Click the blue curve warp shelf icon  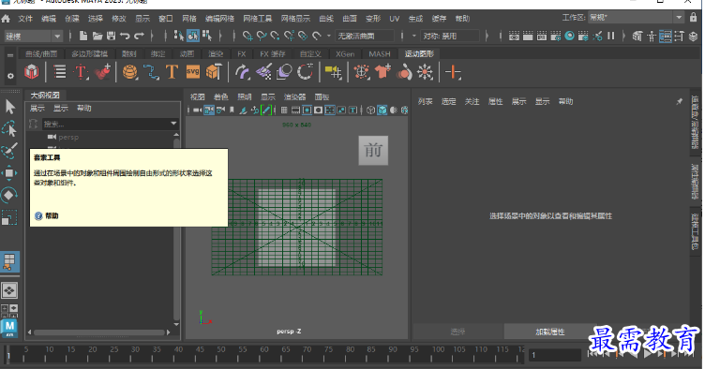(x=151, y=72)
